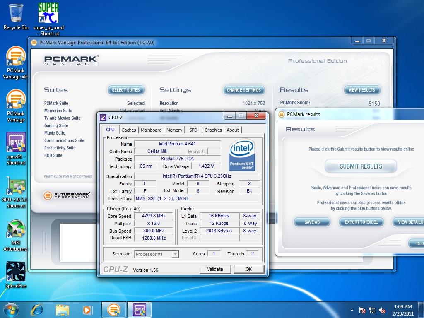Open the Recycle Bin desktop icon
This screenshot has width=424, height=318.
(16, 17)
